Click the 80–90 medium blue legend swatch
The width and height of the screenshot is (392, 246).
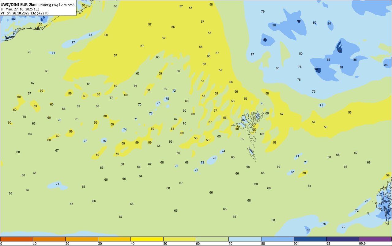pyautogui.click(x=277, y=239)
